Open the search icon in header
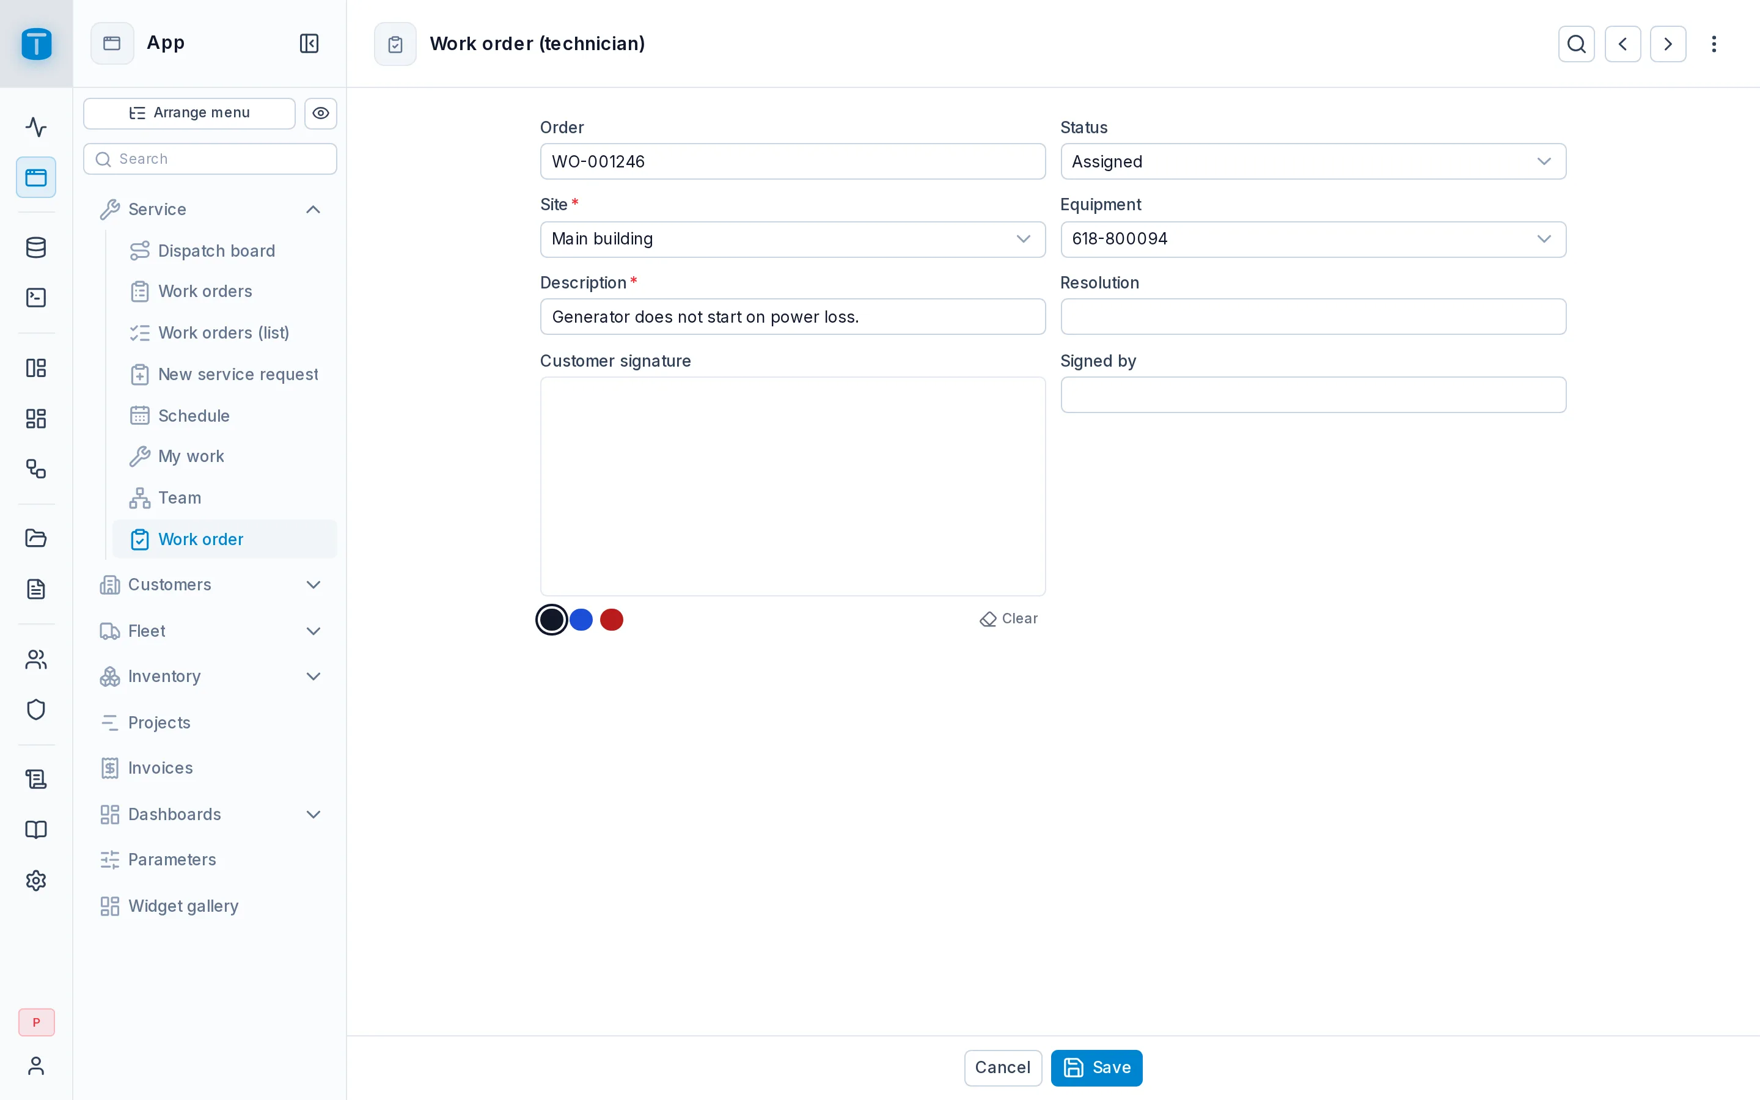 (1576, 43)
